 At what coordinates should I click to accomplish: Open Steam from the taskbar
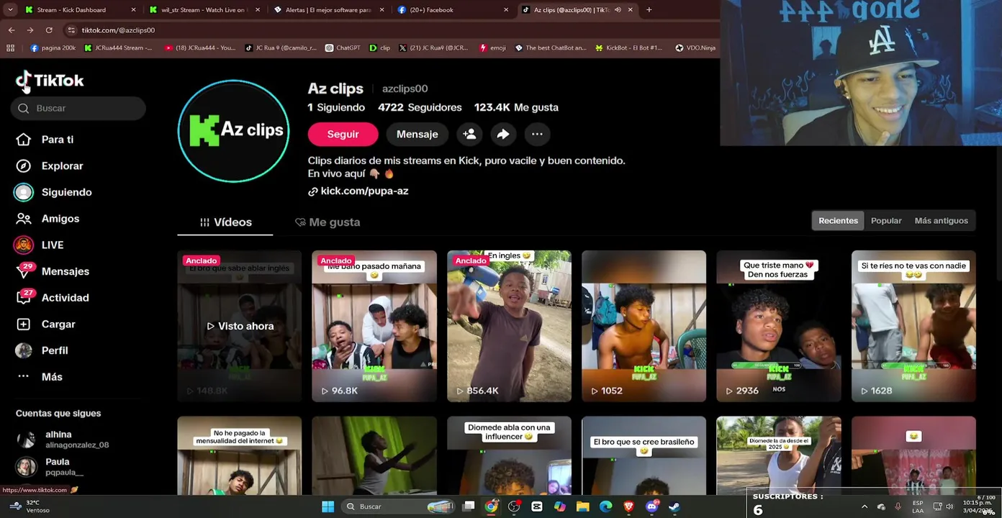click(674, 506)
